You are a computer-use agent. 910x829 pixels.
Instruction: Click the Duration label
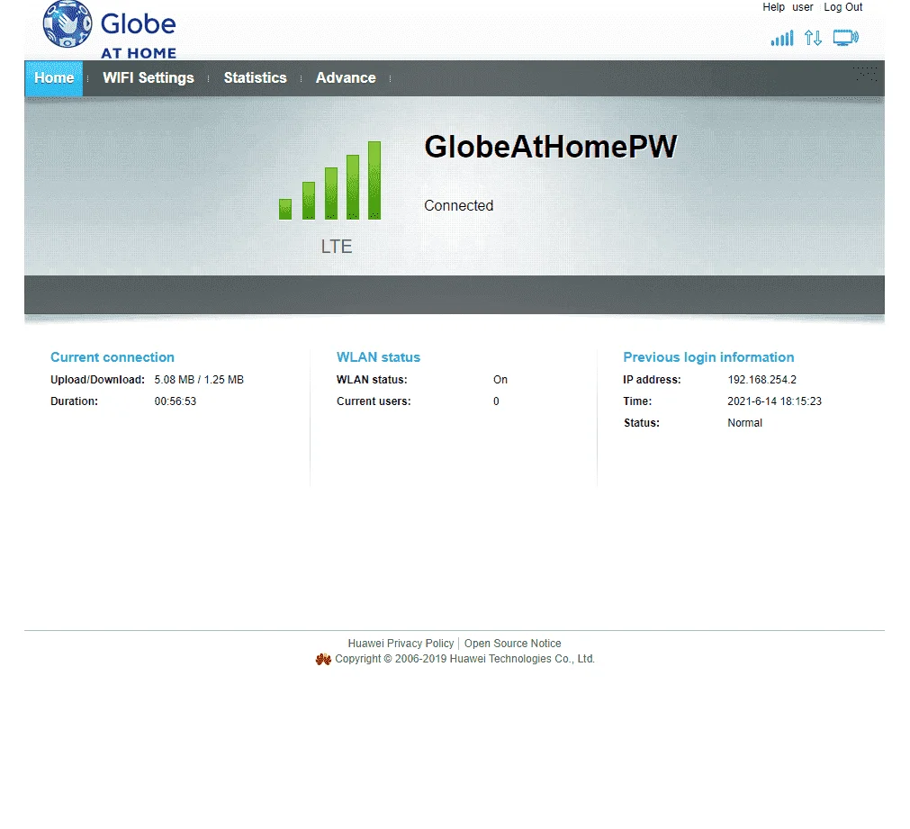coord(75,401)
